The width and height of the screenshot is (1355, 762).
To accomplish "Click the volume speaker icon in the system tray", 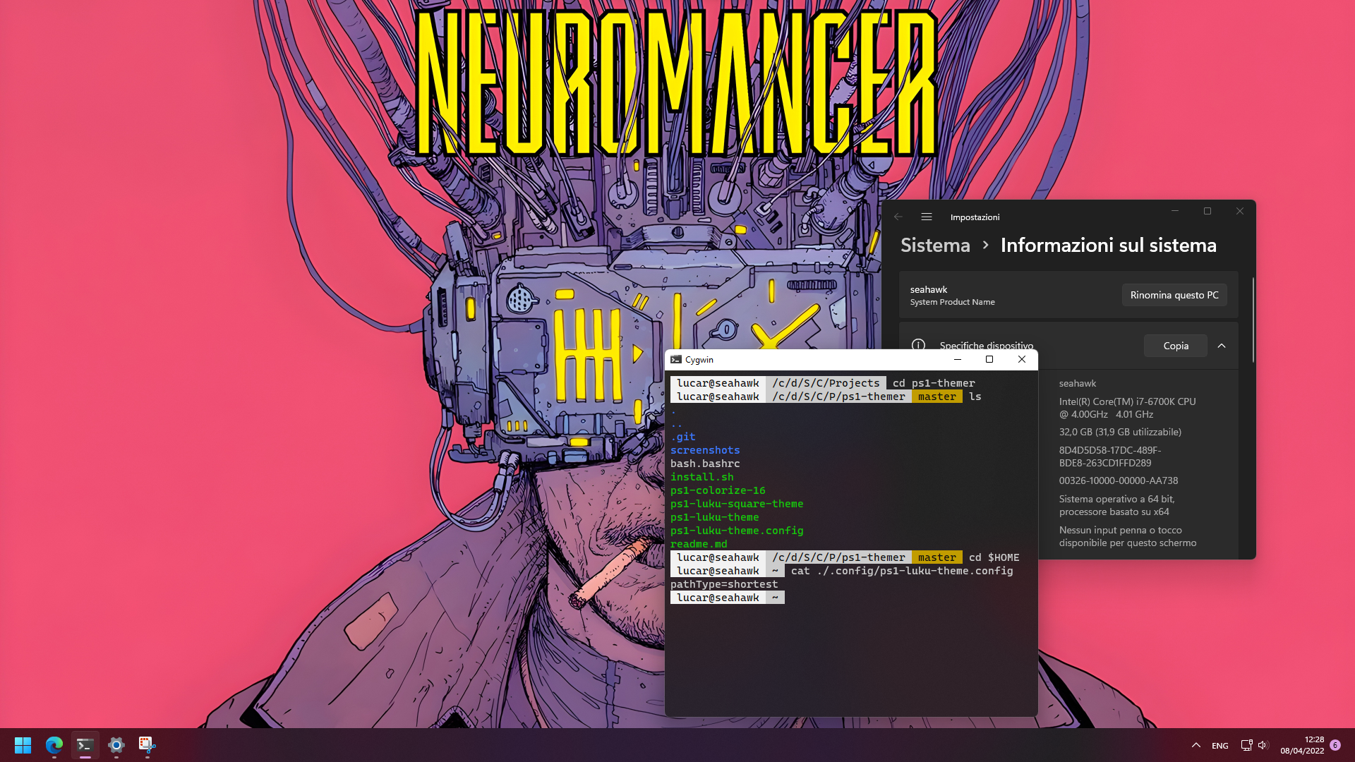I will [1263, 745].
